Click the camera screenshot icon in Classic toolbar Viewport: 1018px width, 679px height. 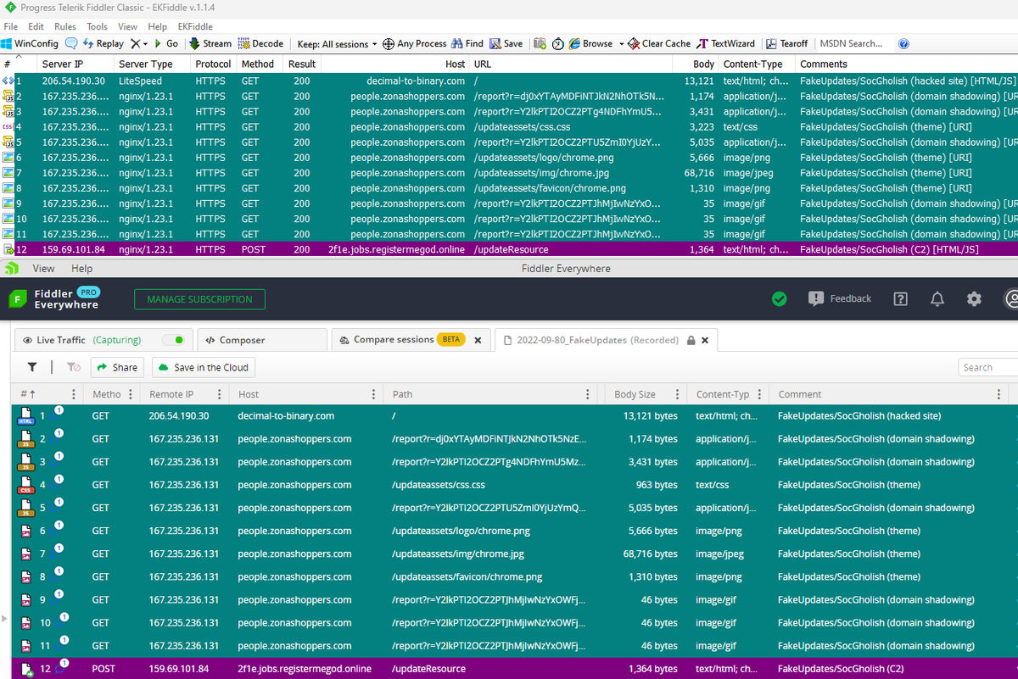(x=540, y=43)
